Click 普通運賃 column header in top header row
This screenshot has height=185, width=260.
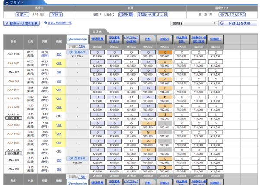click(97, 39)
